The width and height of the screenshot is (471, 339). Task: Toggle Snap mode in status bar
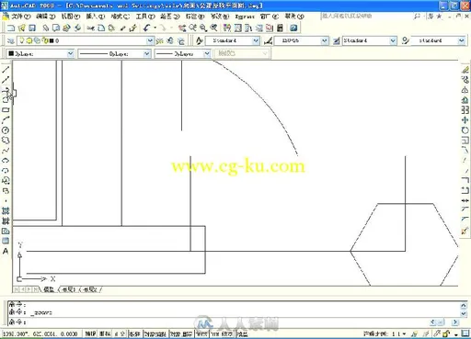(x=90, y=333)
